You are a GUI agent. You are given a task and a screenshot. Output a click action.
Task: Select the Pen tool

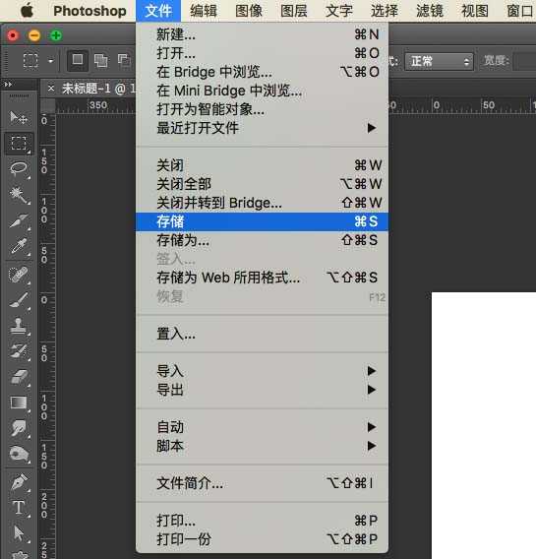coord(19,481)
